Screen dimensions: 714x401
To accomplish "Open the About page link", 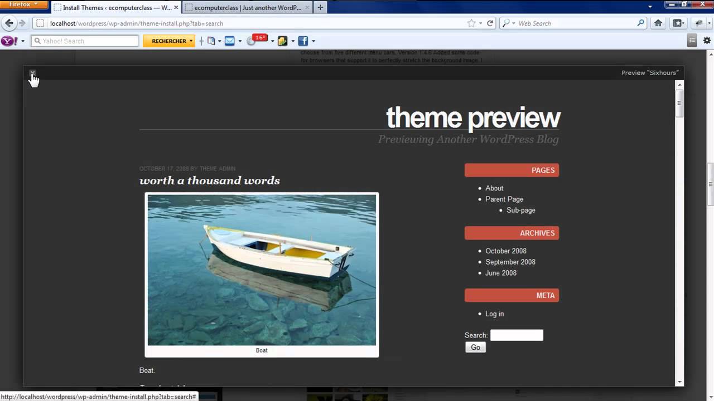I will (494, 188).
